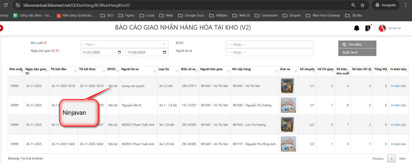Viewport: 412px width, 165px height.
Task: Click Số kiện DC đi value in Hồng Anh row
Action: click(370, 144)
